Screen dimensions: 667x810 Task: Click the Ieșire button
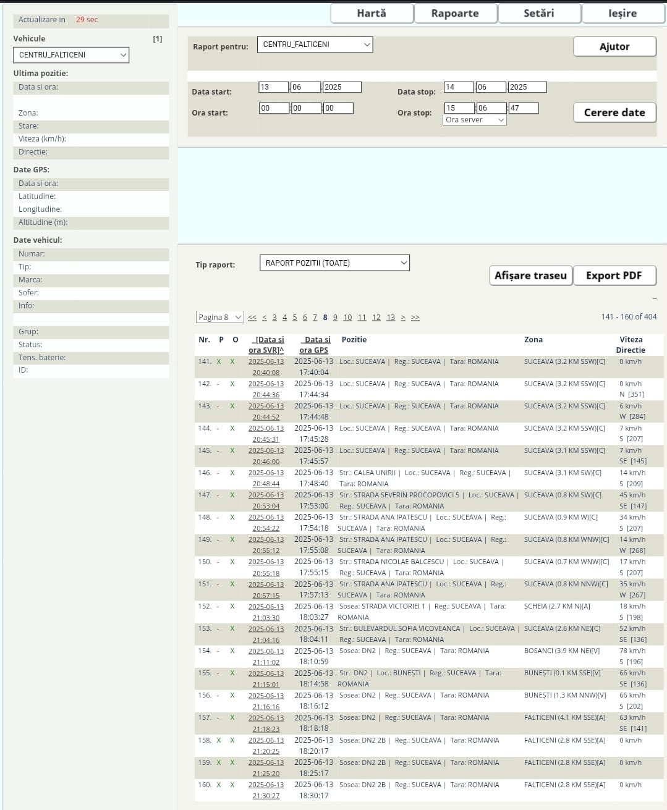(x=622, y=13)
